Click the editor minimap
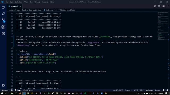Screen dimensions: 170x95 163,26
